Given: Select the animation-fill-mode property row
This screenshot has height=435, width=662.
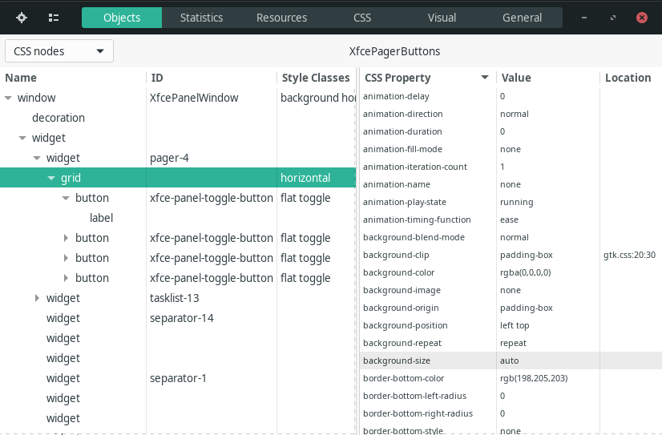Looking at the screenshot, I should [x=511, y=149].
